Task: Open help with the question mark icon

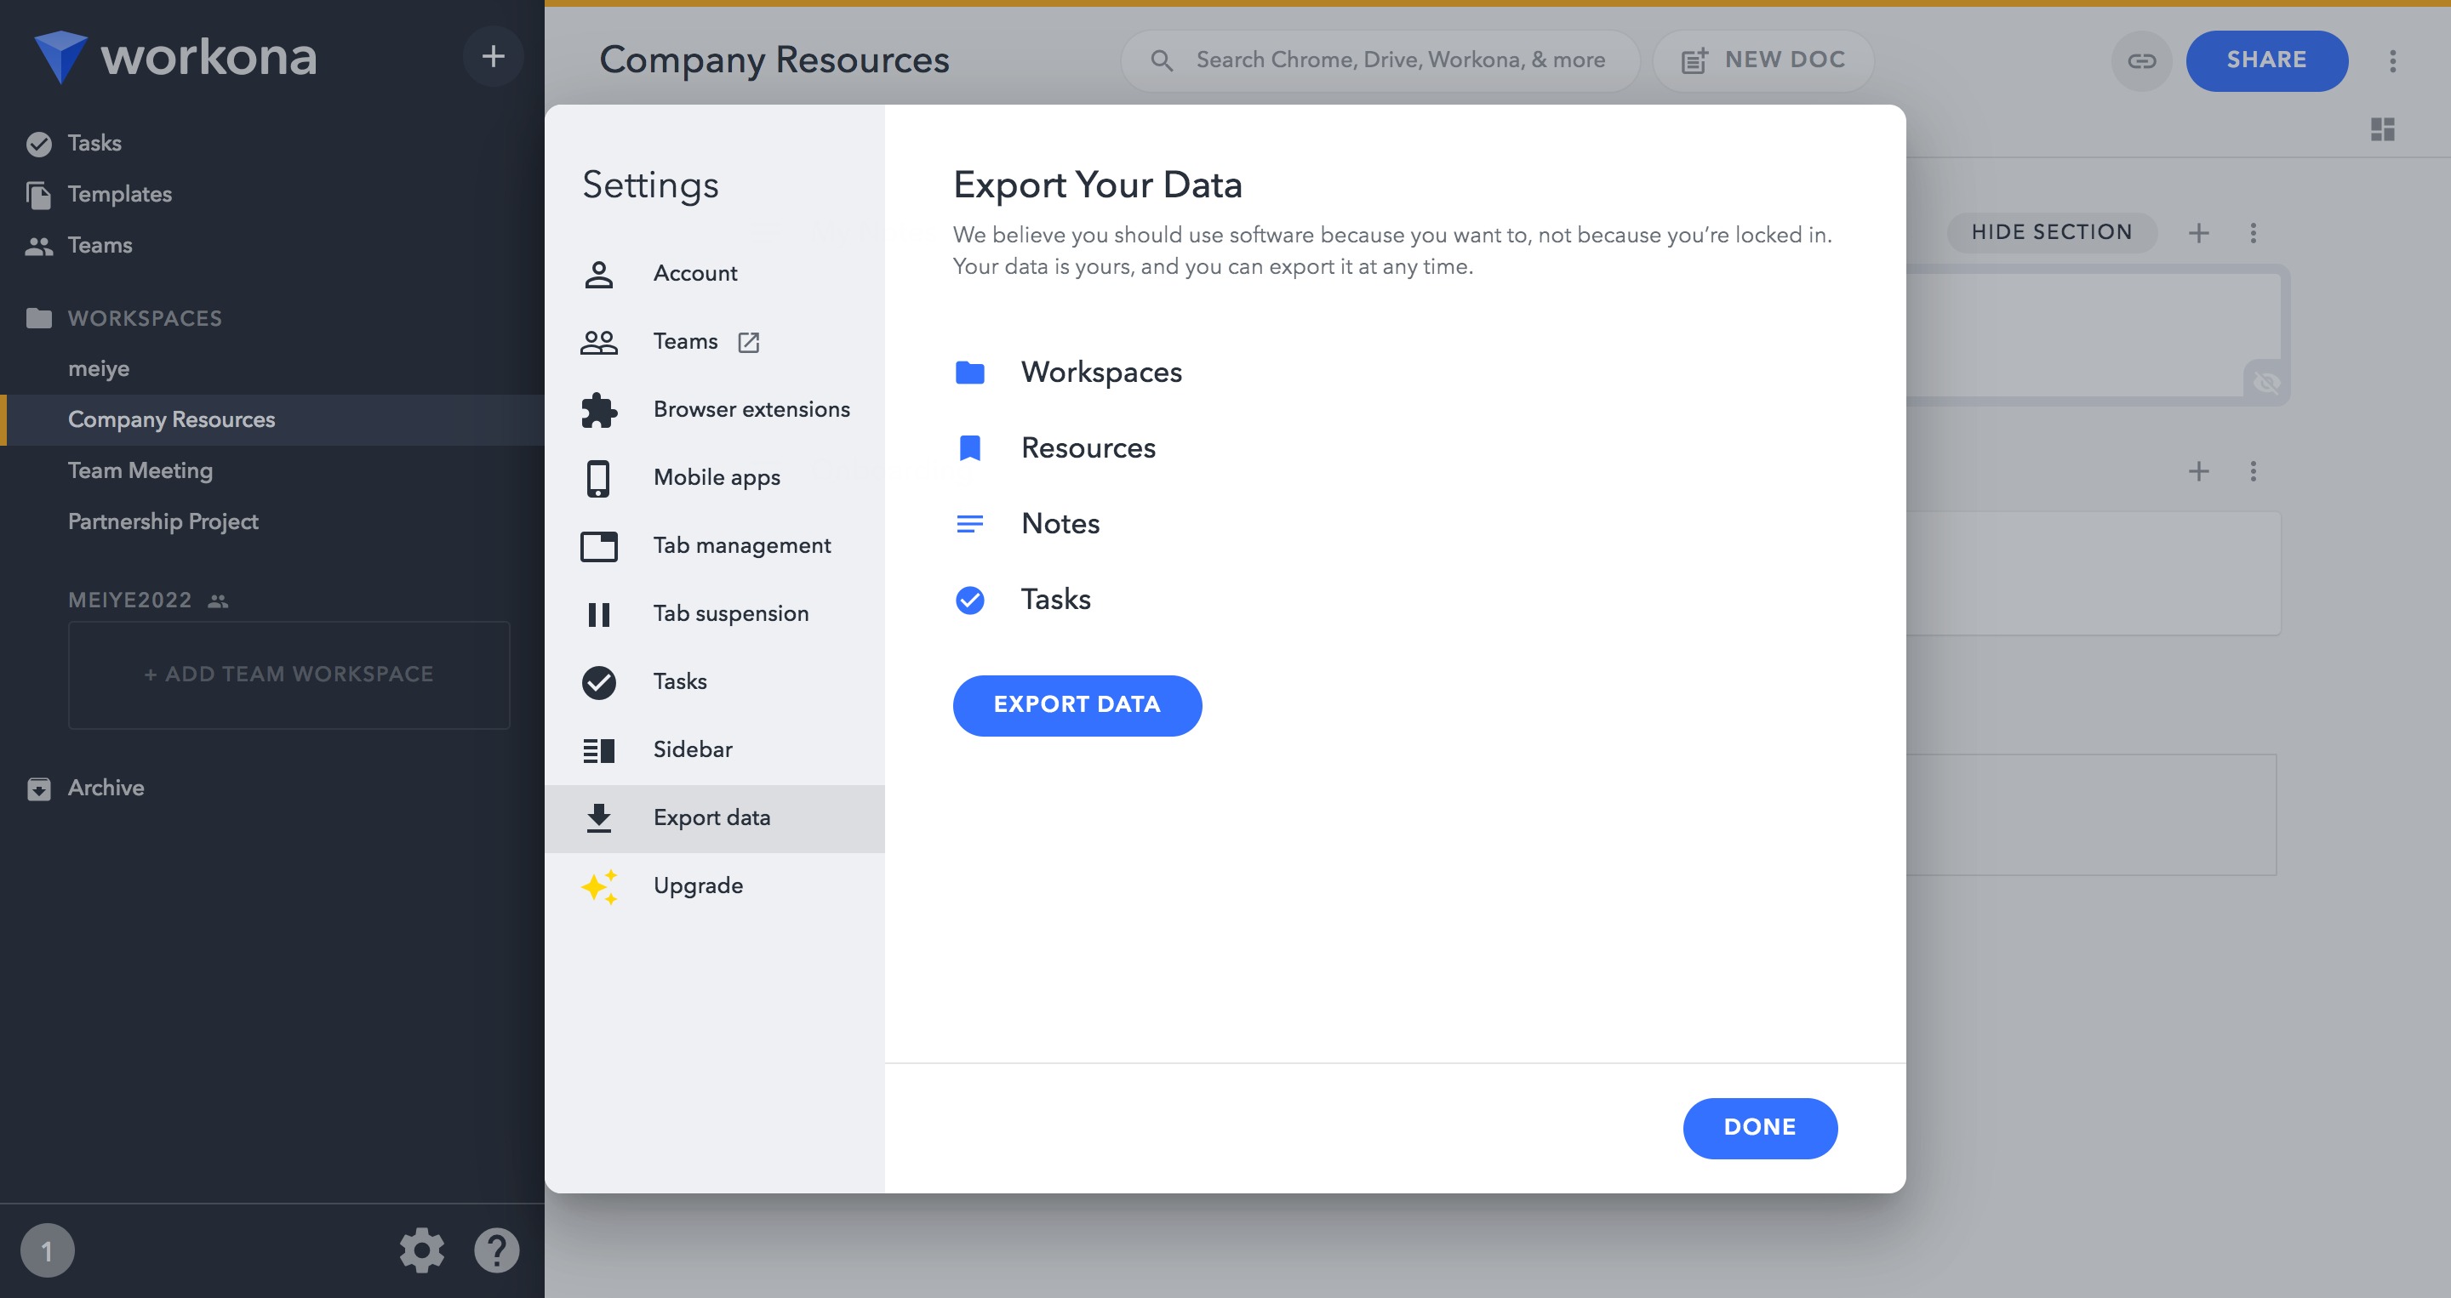Action: pyautogui.click(x=497, y=1250)
